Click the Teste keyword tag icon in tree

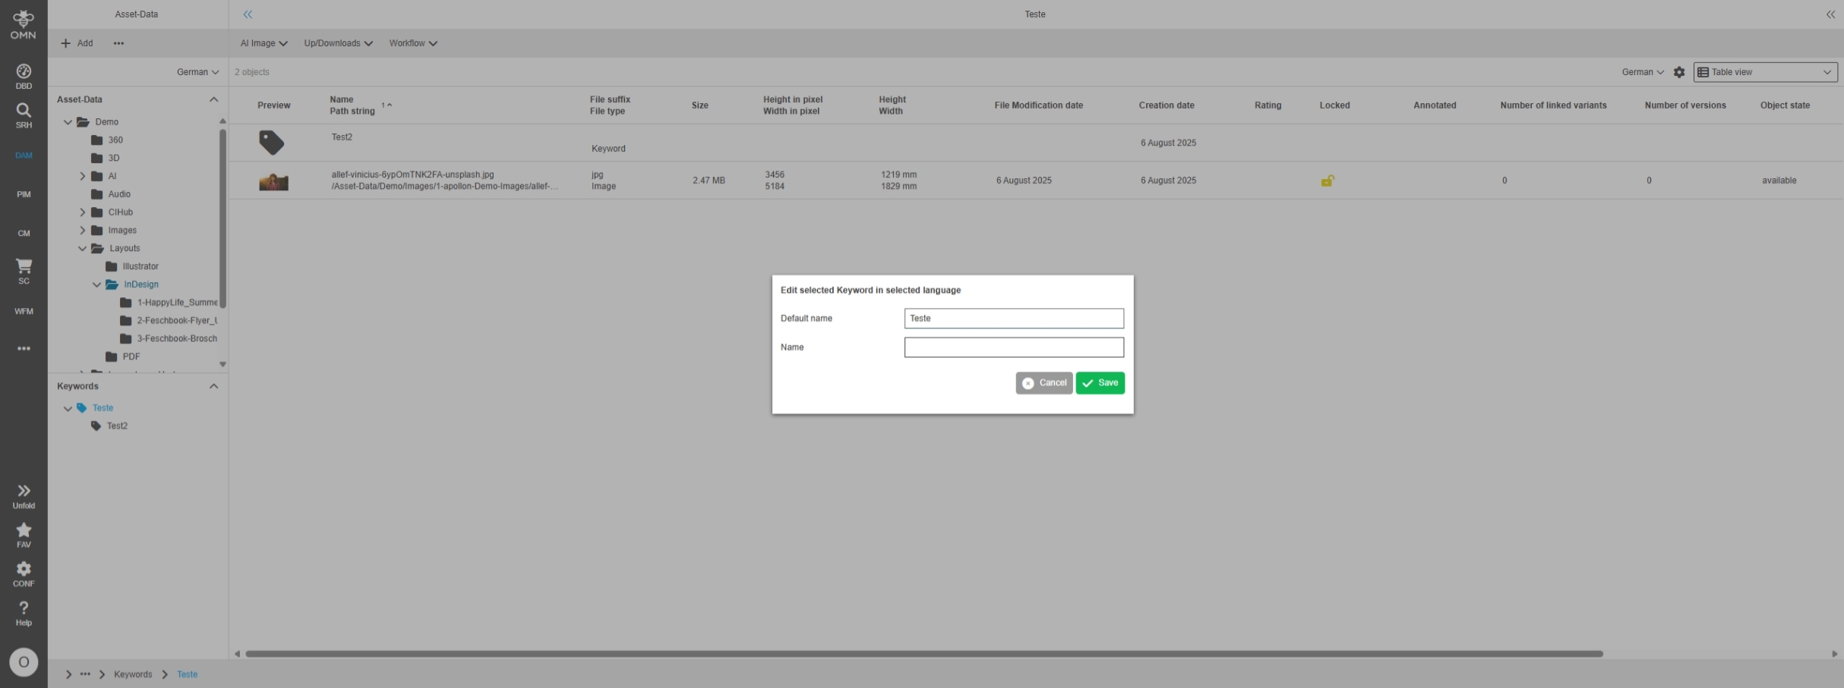(81, 408)
